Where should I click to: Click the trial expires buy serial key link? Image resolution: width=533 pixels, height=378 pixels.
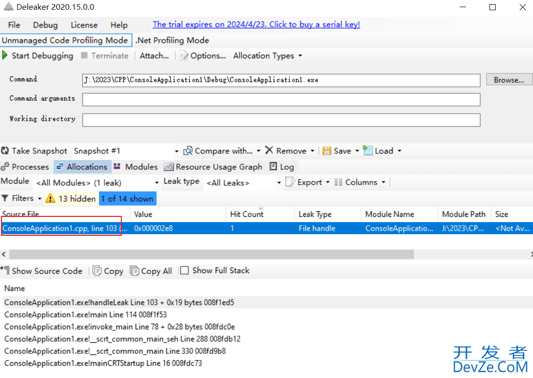point(257,25)
